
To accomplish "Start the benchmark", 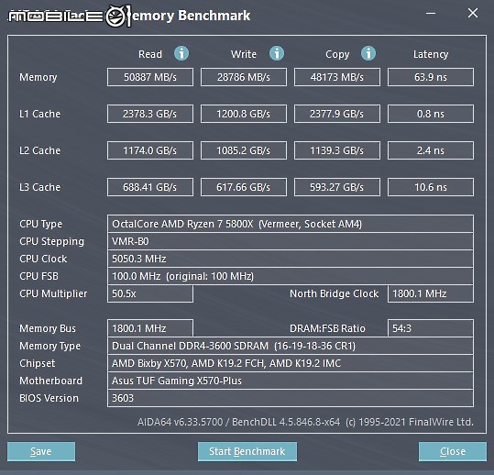I will (x=247, y=451).
